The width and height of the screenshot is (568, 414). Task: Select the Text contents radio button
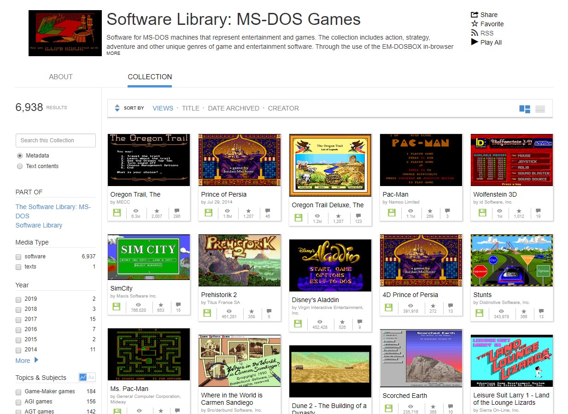pos(19,166)
